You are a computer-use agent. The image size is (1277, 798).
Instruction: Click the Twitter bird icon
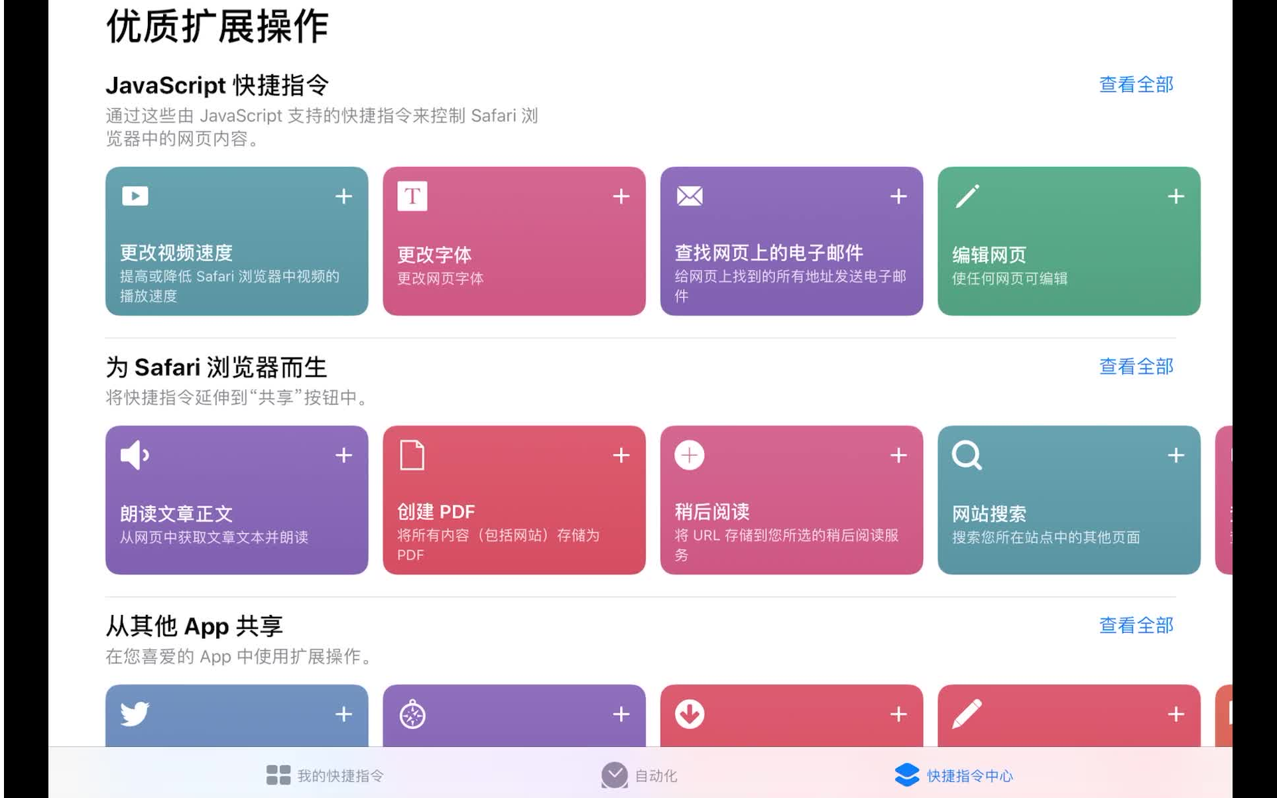[135, 714]
